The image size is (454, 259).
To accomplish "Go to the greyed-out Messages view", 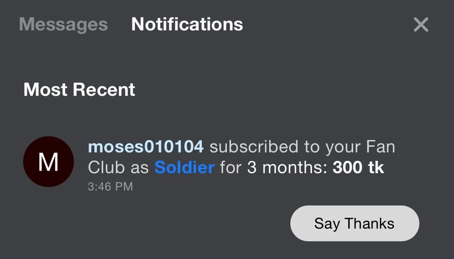I will (63, 25).
